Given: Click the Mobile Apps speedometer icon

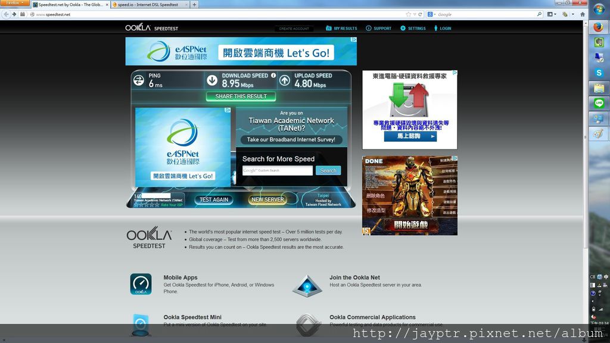Looking at the screenshot, I should 141,284.
